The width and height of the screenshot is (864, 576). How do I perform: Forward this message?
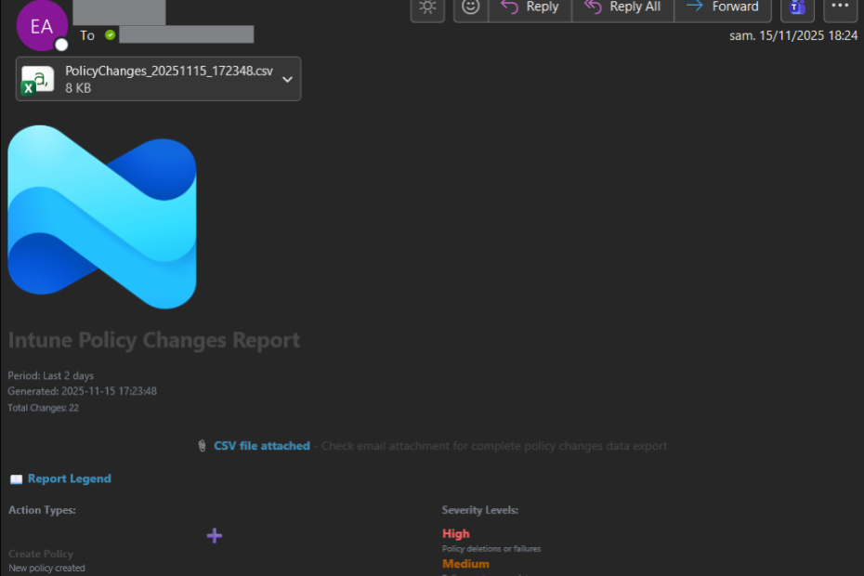(723, 7)
